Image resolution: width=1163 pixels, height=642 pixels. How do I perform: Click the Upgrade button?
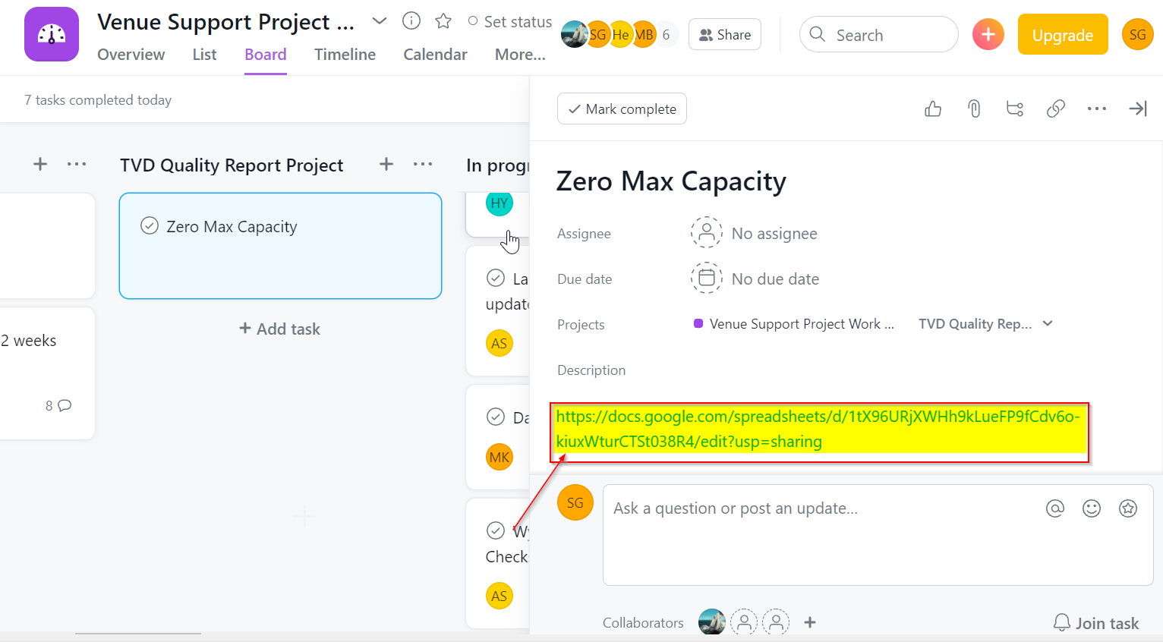[1063, 35]
